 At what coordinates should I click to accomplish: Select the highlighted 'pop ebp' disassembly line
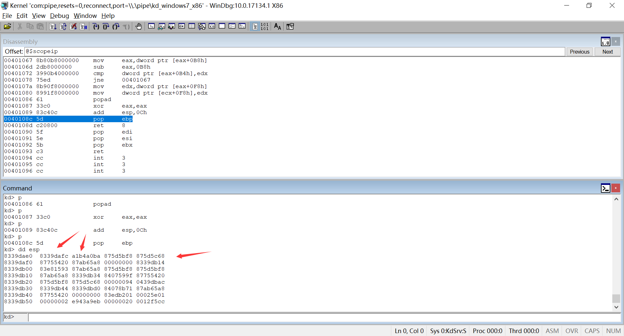[x=68, y=119]
